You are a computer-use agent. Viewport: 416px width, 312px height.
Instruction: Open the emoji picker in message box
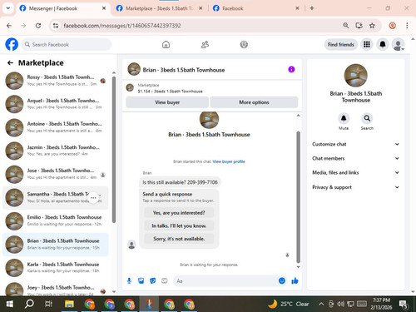click(282, 280)
